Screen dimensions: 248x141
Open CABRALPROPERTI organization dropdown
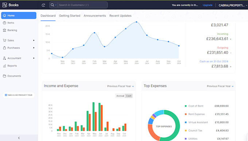coord(233,5)
